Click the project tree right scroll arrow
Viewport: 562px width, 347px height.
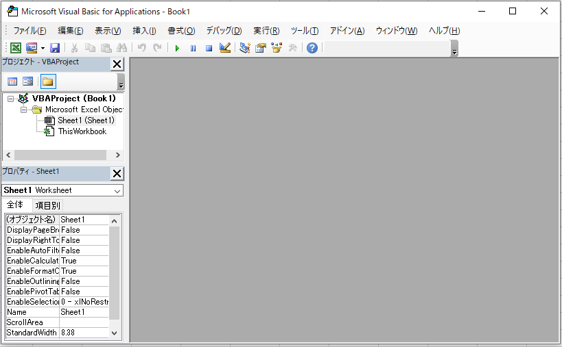[x=117, y=155]
